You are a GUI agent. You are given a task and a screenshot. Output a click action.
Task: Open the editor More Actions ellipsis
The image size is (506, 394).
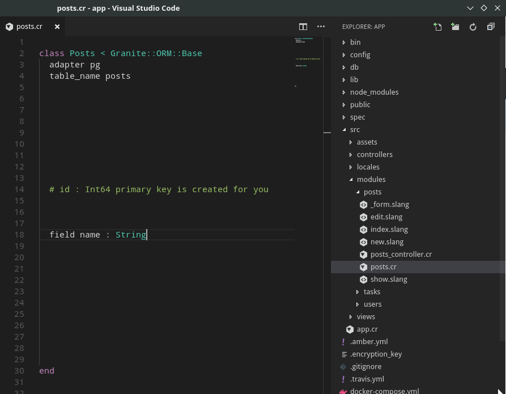(x=321, y=27)
